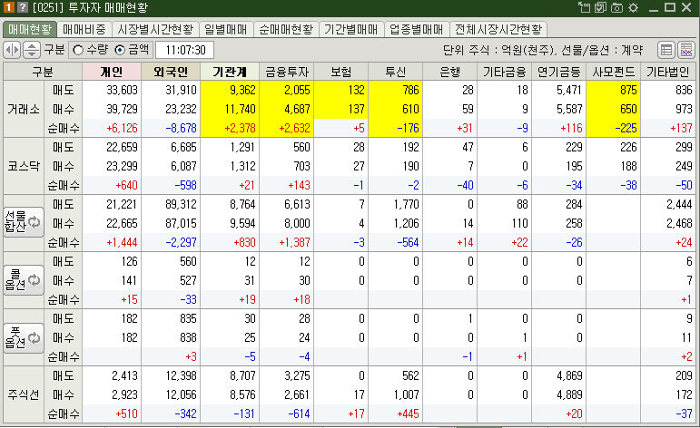This screenshot has width=700, height=428.
Task: Click the 기타금융 column header
Action: [x=505, y=72]
